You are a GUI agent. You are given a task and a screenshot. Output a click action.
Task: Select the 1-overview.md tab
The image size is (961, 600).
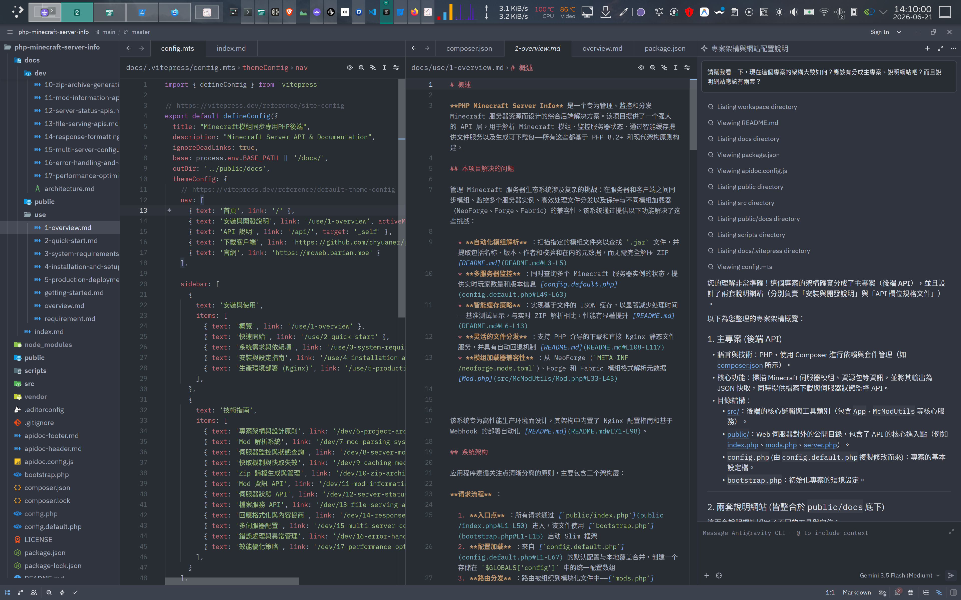point(537,48)
